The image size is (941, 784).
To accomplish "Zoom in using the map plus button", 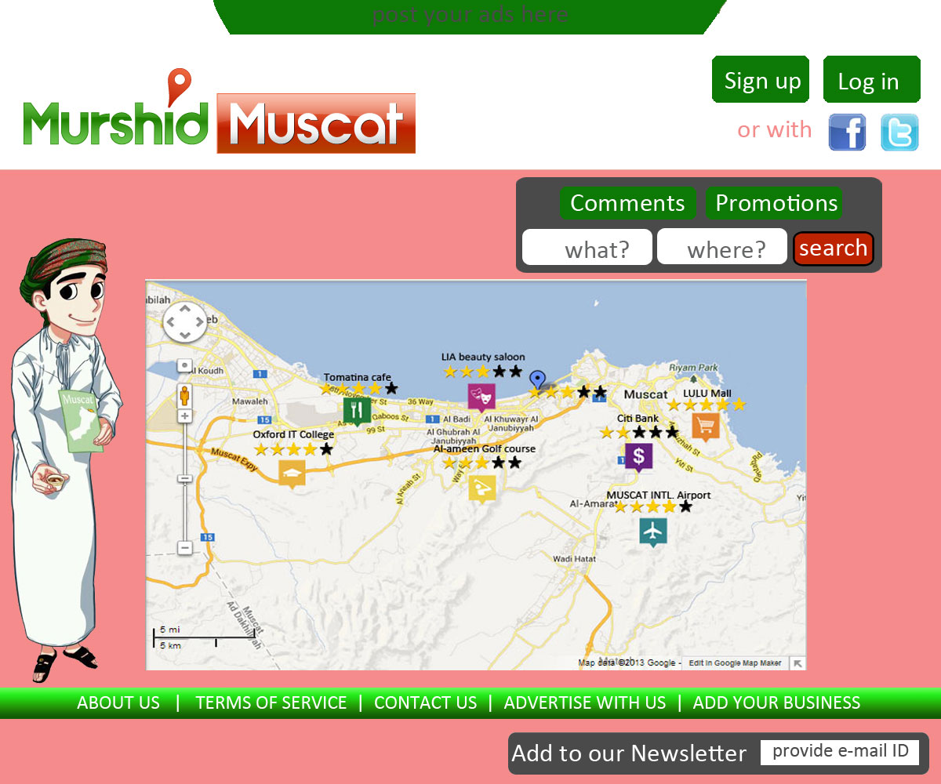I will [184, 416].
